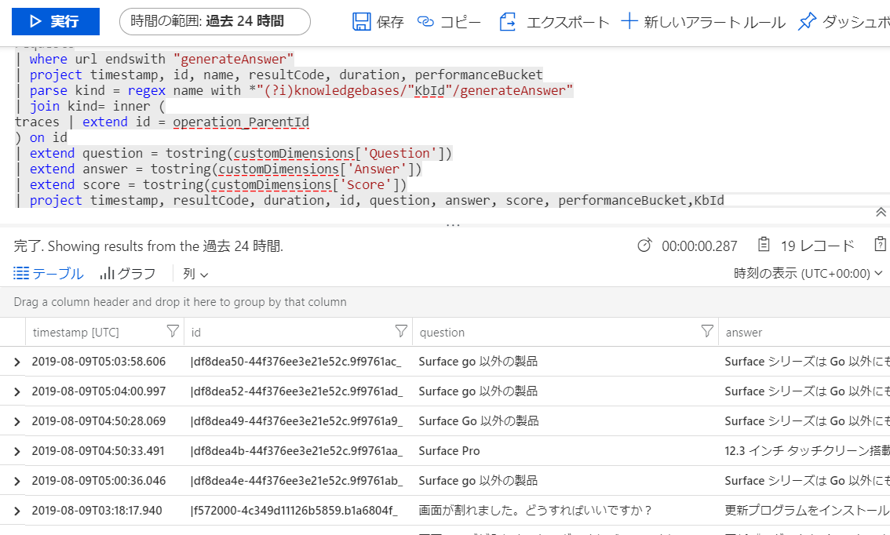
Task: Select id cell df8dea50-44f376ee3e21e52c.9f9761ac_
Action: click(297, 362)
